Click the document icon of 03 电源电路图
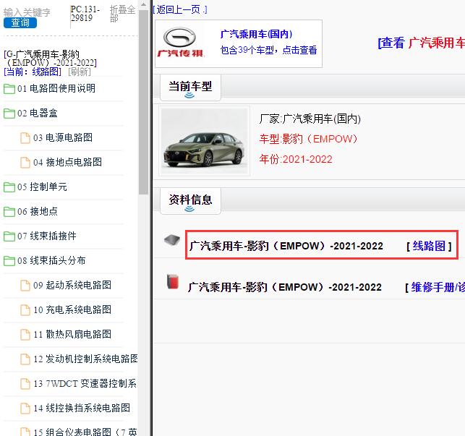 tap(25, 138)
